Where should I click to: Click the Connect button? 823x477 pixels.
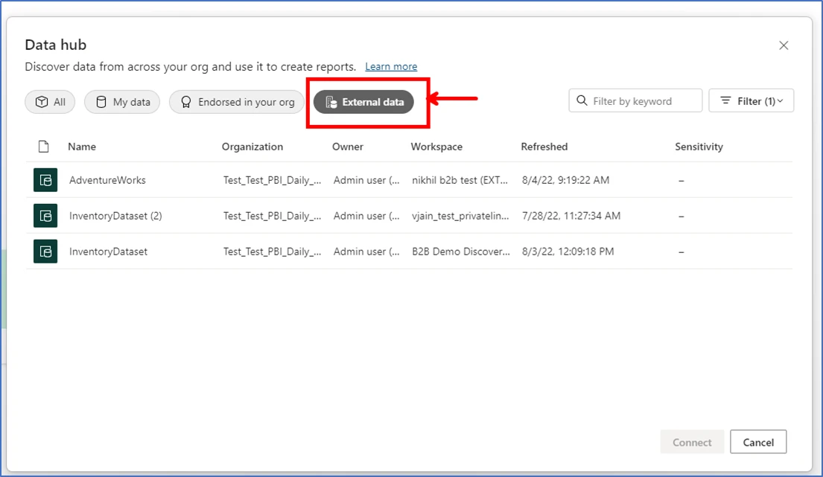pyautogui.click(x=692, y=441)
